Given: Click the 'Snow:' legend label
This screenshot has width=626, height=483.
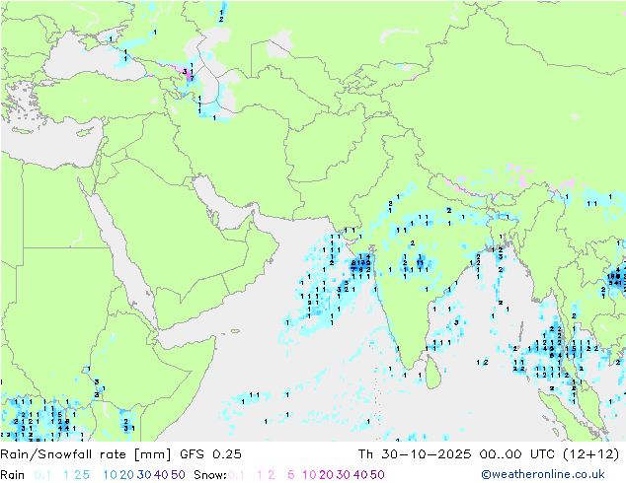Looking at the screenshot, I should coord(210,475).
